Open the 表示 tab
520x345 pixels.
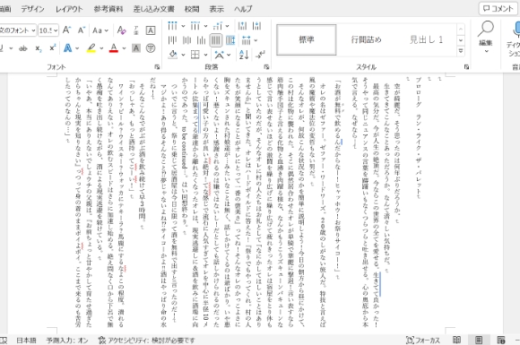tap(217, 9)
